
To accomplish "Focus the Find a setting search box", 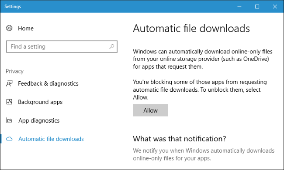I will (62, 47).
